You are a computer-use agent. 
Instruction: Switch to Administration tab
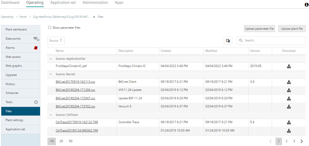[95, 3]
